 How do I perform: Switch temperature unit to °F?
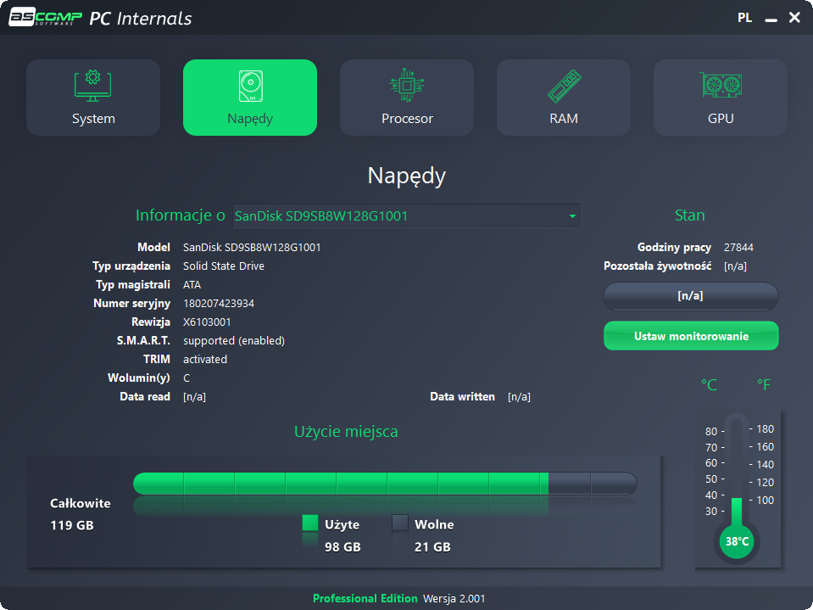click(763, 385)
